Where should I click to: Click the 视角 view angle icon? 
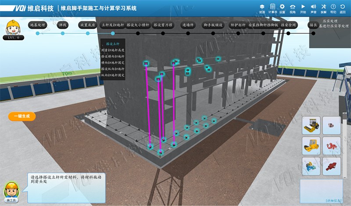[x=293, y=8]
